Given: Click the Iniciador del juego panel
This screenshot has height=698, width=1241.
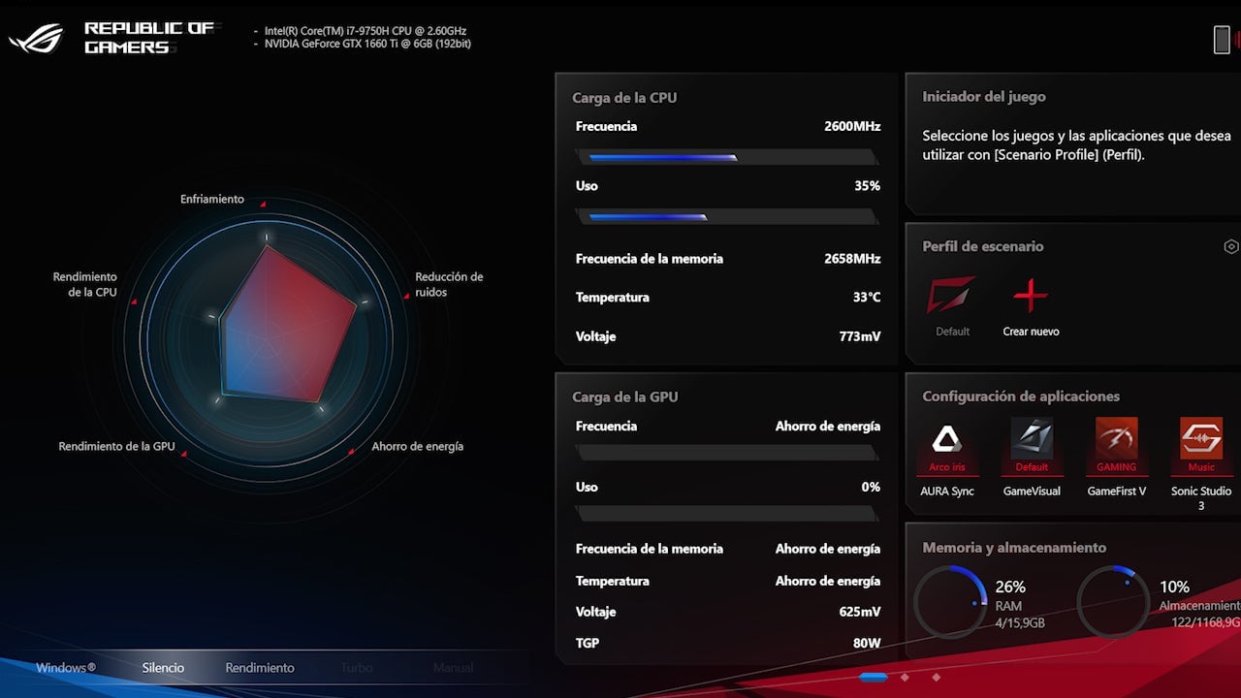Looking at the screenshot, I should click(x=1072, y=145).
